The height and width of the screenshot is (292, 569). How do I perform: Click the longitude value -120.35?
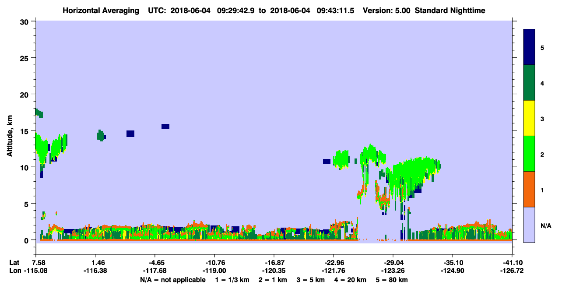click(x=274, y=271)
